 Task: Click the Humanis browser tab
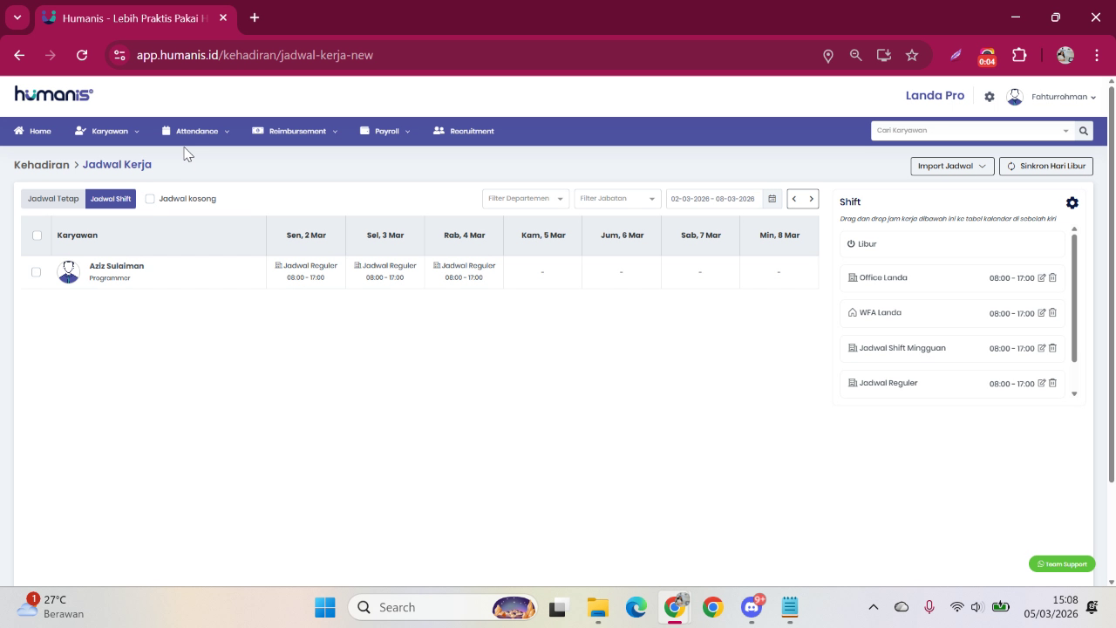tap(135, 17)
